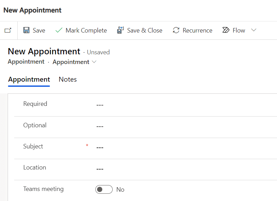Click the Mark Complete checkmark icon
The height and width of the screenshot is (201, 277).
click(x=59, y=30)
